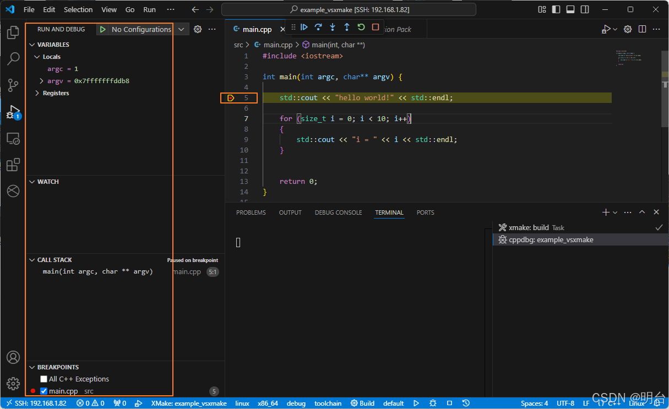Open launch.json with the gear icon

click(198, 29)
